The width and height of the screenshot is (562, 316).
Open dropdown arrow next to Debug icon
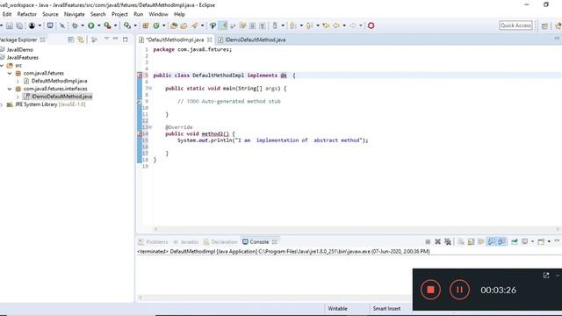coord(82,25)
